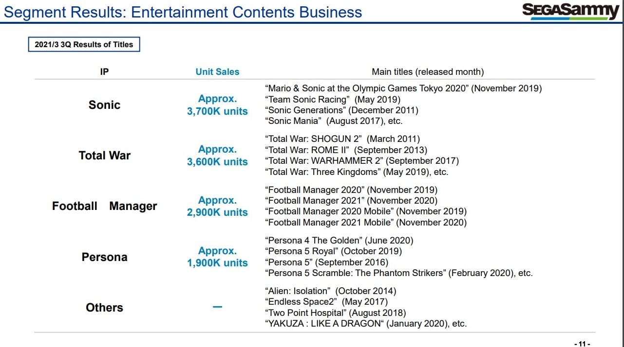The height and width of the screenshot is (347, 624).
Task: Click 'Total War: ROME II' (September 2013) line
Action: (346, 150)
